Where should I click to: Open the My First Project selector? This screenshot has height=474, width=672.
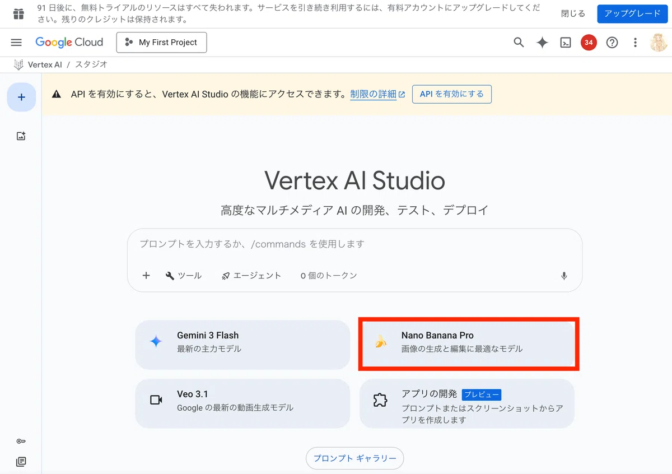point(161,43)
